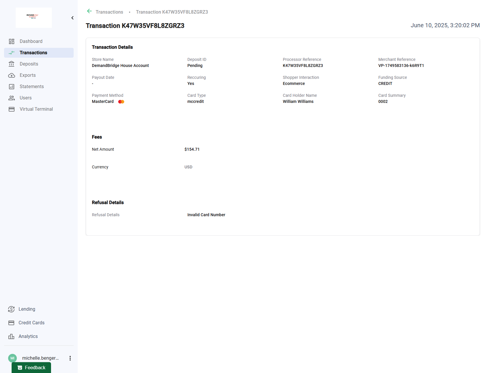Click the Fees section heading

[97, 137]
